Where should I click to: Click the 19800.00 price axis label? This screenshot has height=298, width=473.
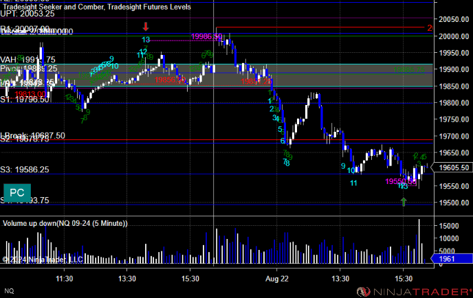[x=454, y=103]
